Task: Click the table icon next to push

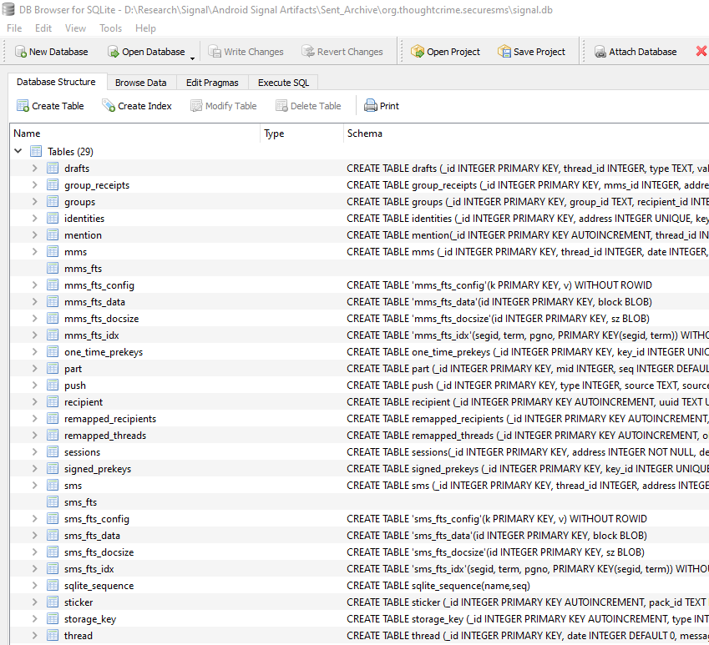Action: click(x=53, y=385)
